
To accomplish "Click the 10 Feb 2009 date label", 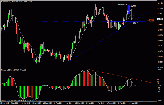I will 47,103.
